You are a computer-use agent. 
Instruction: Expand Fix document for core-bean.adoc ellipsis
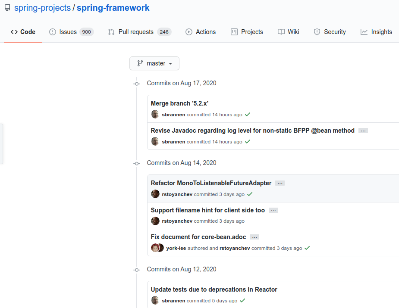254,237
